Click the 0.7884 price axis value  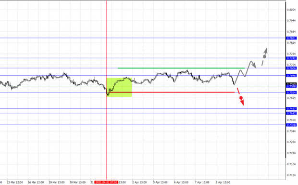pos(291,32)
